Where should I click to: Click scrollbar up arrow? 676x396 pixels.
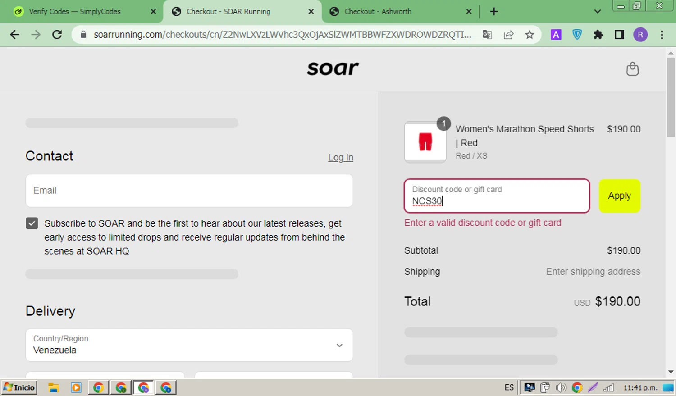pyautogui.click(x=671, y=53)
